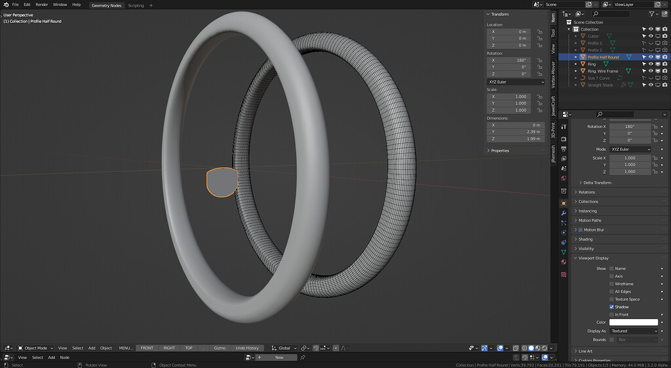671x368 pixels.
Task: Open the Window menu
Action: 60,5
